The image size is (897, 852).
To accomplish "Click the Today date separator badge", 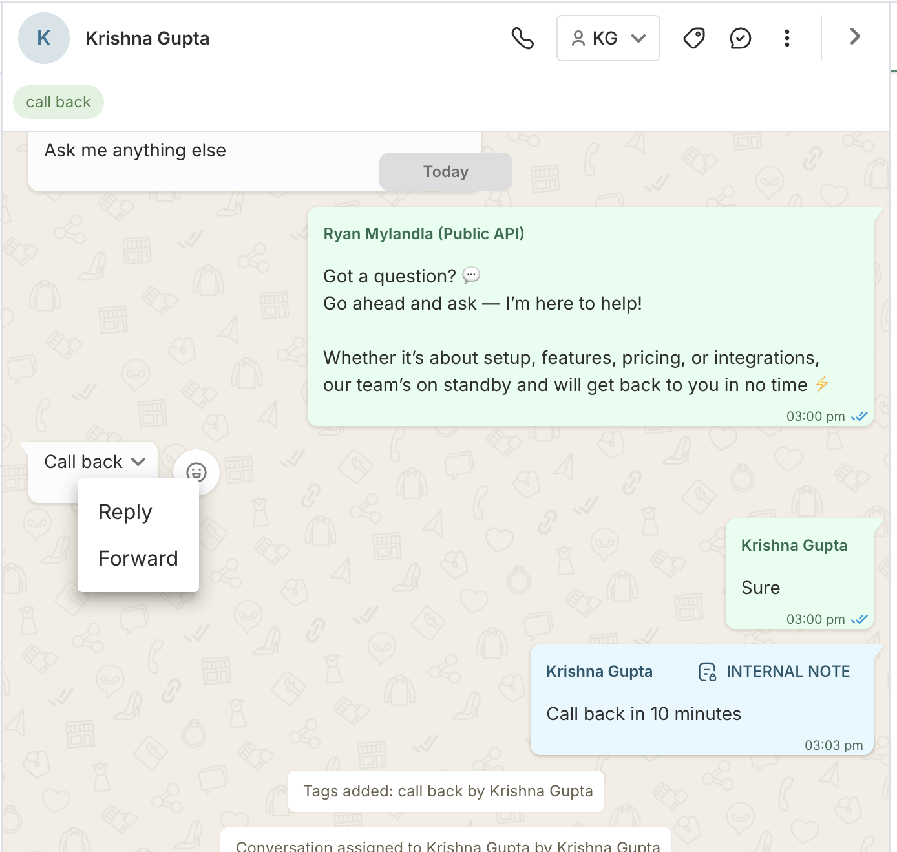I will 446,172.
